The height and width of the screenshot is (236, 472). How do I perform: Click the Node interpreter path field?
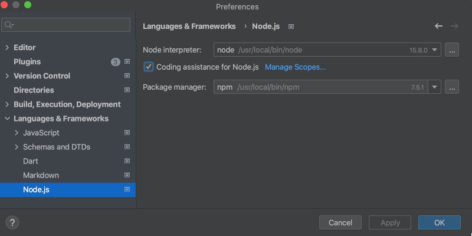[x=327, y=50]
